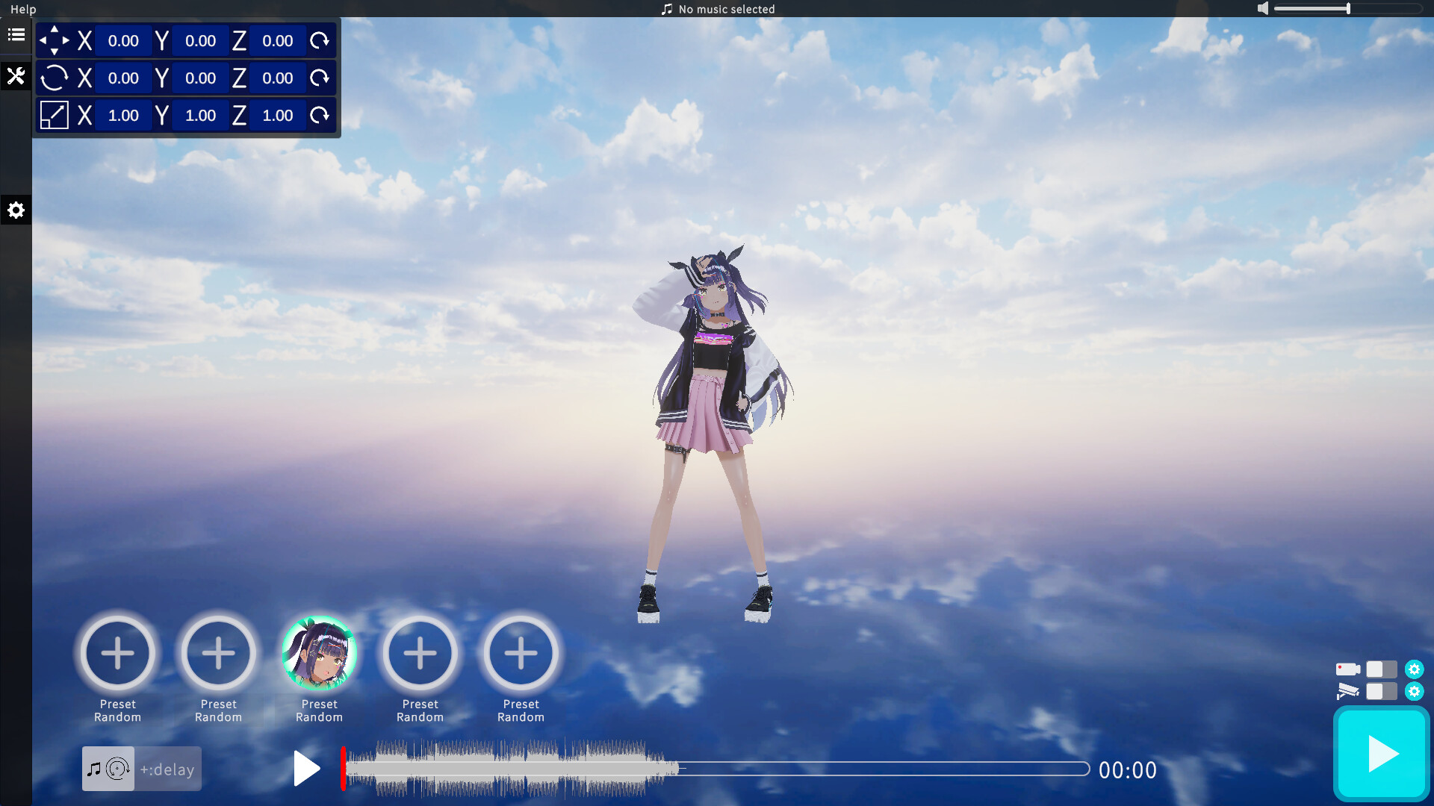Screen dimensions: 1434x806
Task: Click the speaker mute icon
Action: point(1262,9)
